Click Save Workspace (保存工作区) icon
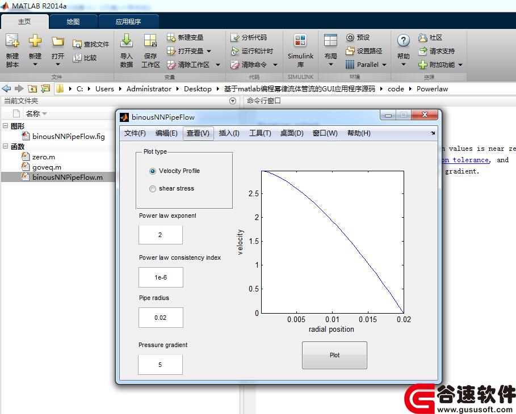 pos(150,40)
